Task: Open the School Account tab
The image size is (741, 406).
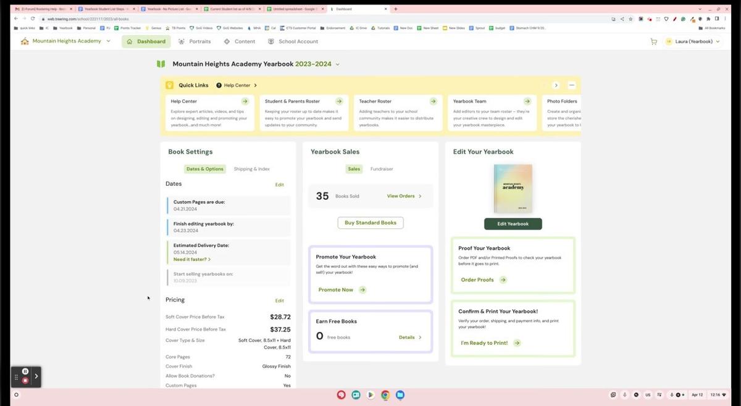Action: [293, 41]
